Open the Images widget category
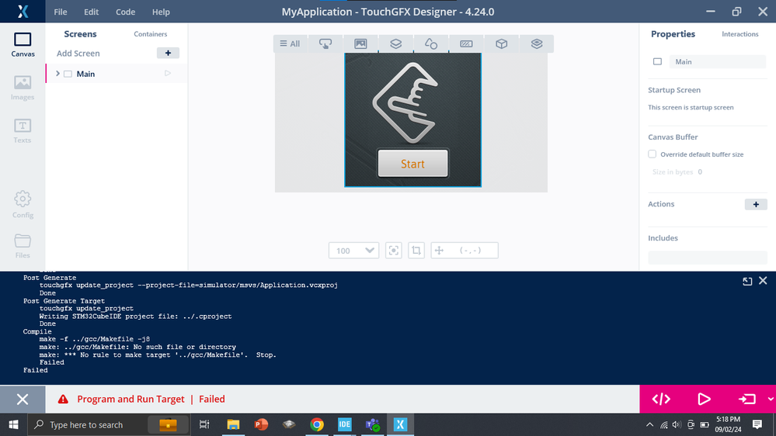 (360, 43)
